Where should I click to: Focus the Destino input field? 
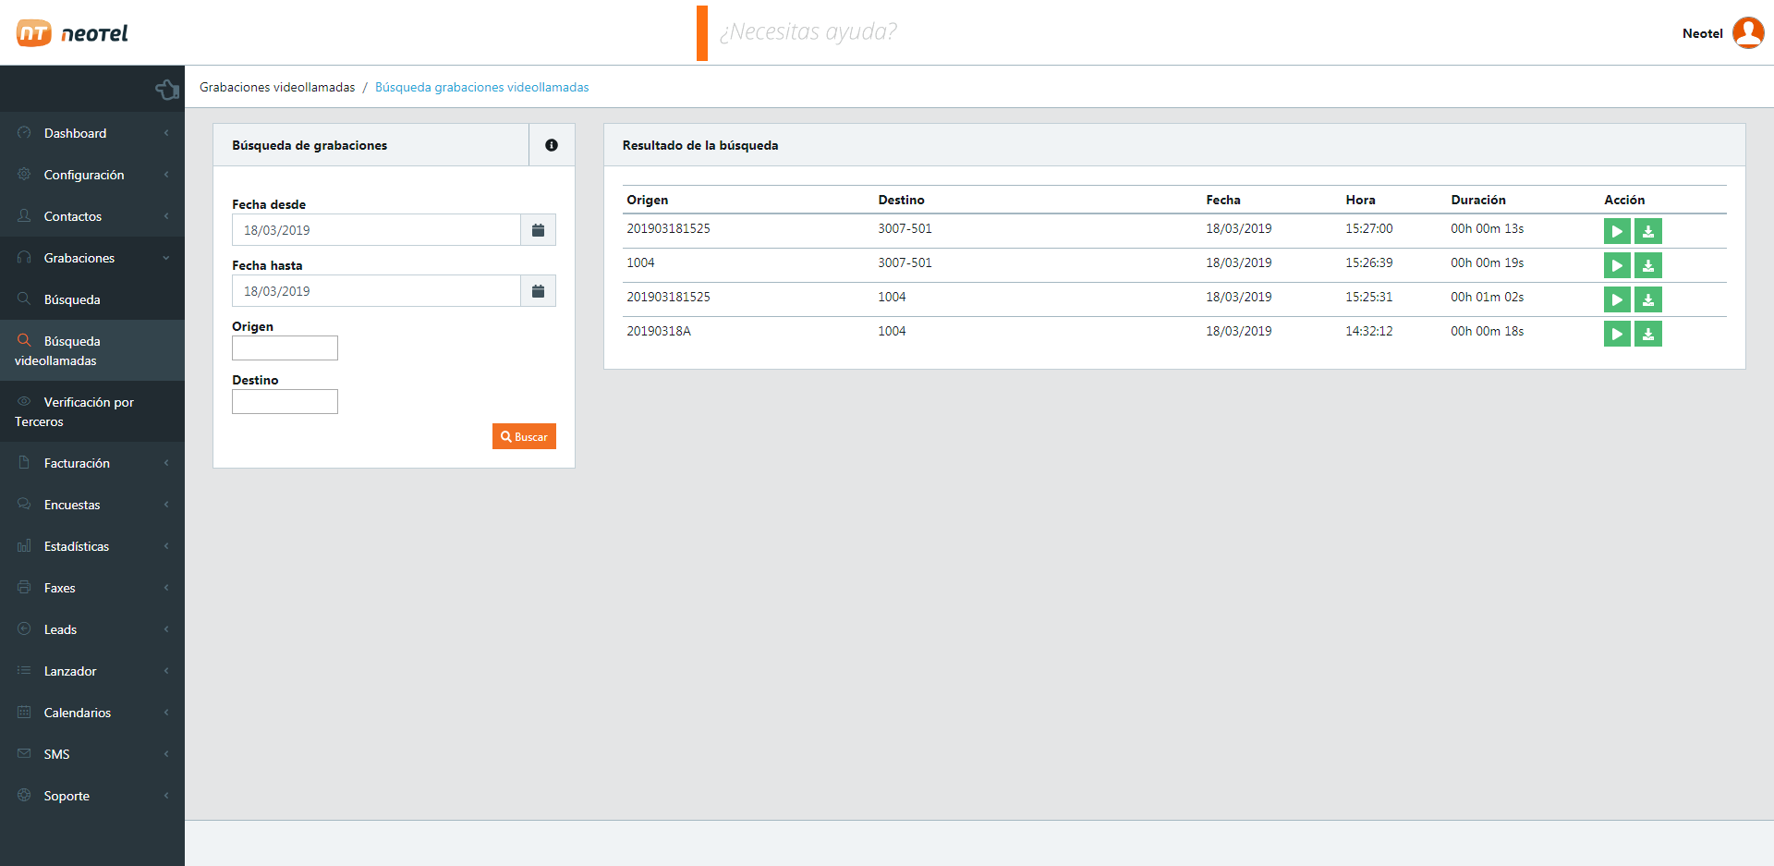tap(285, 402)
